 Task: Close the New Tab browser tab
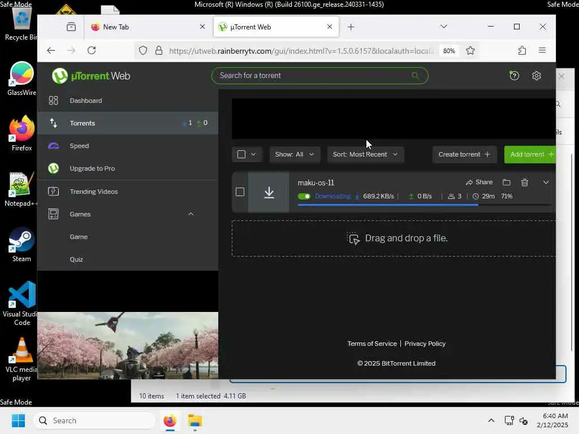click(x=202, y=27)
